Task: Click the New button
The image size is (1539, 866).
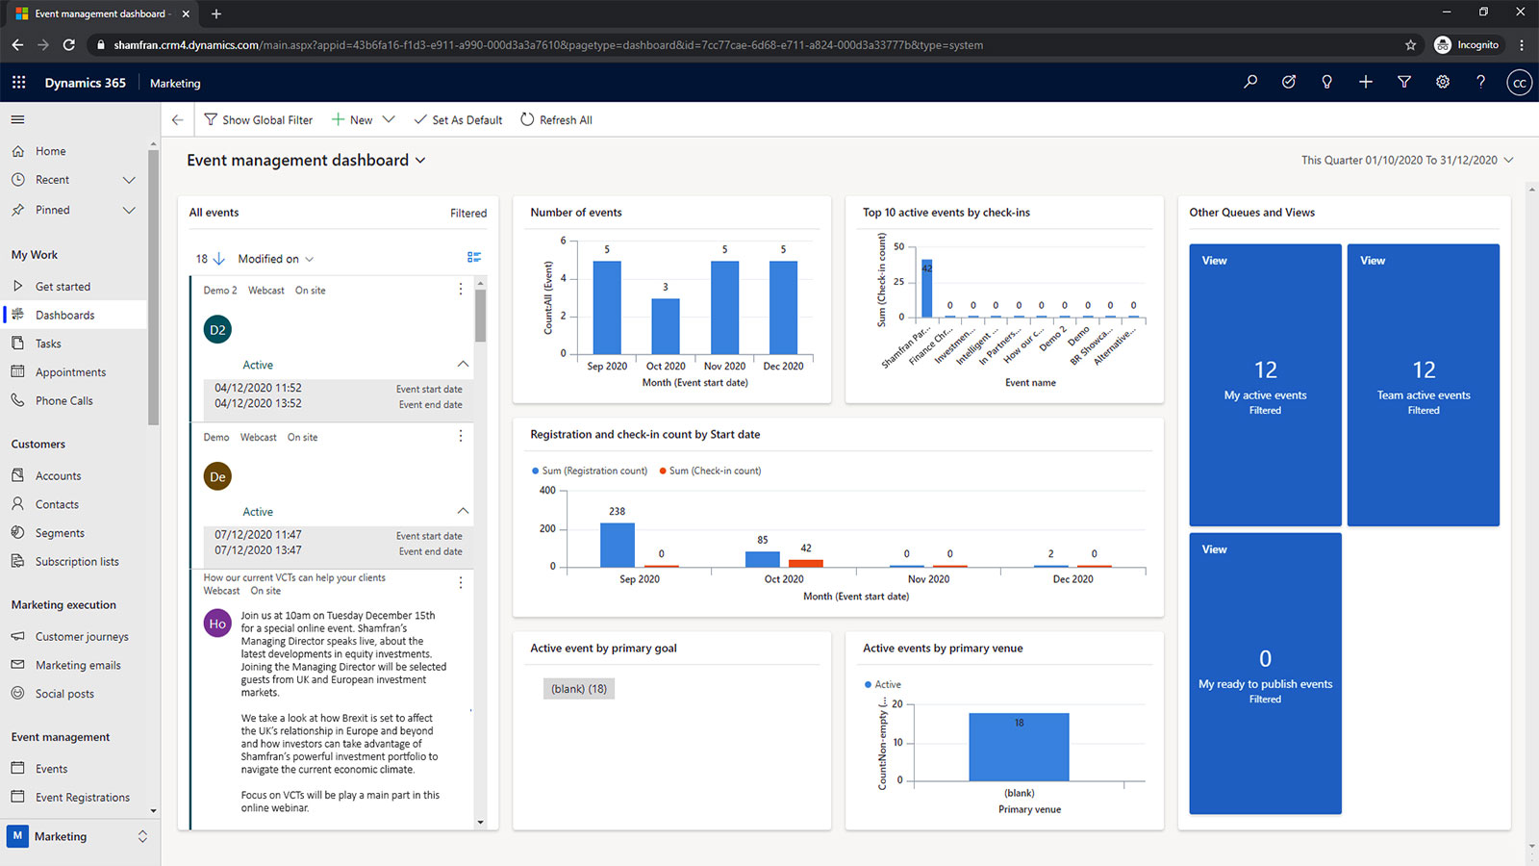Action: [x=352, y=120]
